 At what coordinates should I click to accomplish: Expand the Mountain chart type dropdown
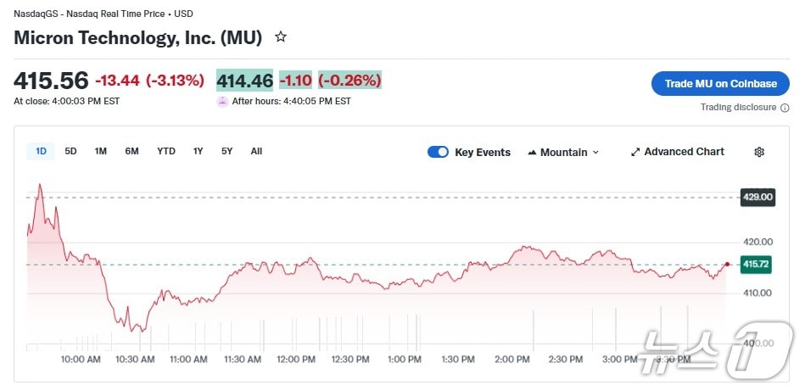click(595, 153)
